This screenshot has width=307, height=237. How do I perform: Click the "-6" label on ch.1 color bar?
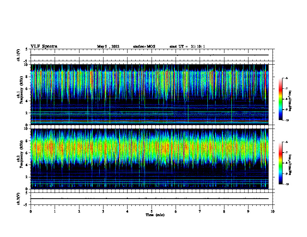(x=286, y=78)
